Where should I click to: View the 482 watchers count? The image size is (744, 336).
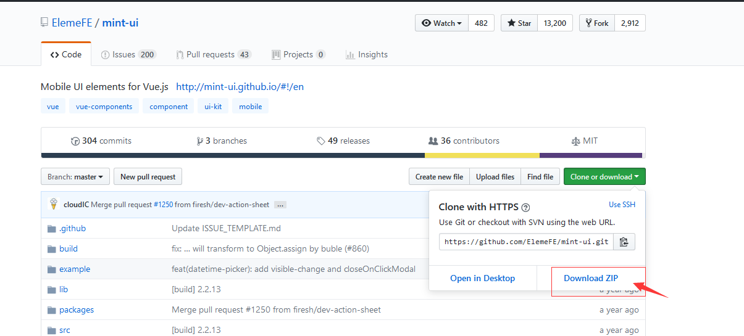482,23
